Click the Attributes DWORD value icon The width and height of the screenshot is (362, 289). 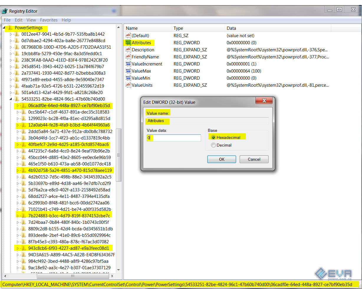(128, 43)
